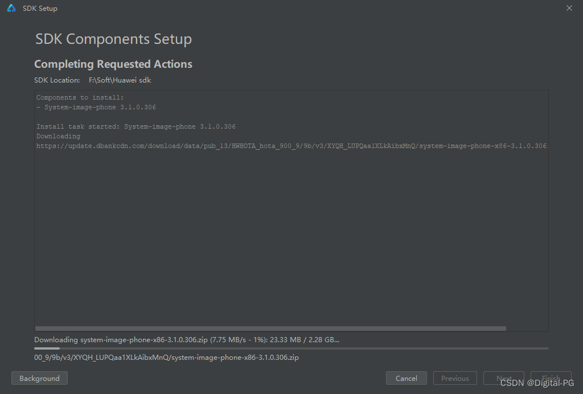This screenshot has height=394, width=583.
Task: Click the disabled Next button
Action: click(x=504, y=378)
